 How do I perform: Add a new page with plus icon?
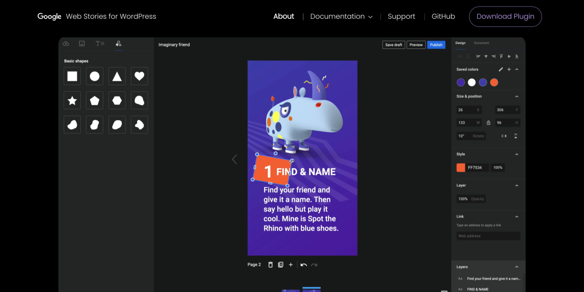pyautogui.click(x=291, y=265)
